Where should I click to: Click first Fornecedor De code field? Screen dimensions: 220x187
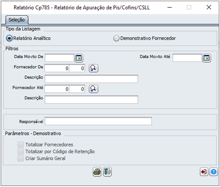pyautogui.click(x=57, y=68)
